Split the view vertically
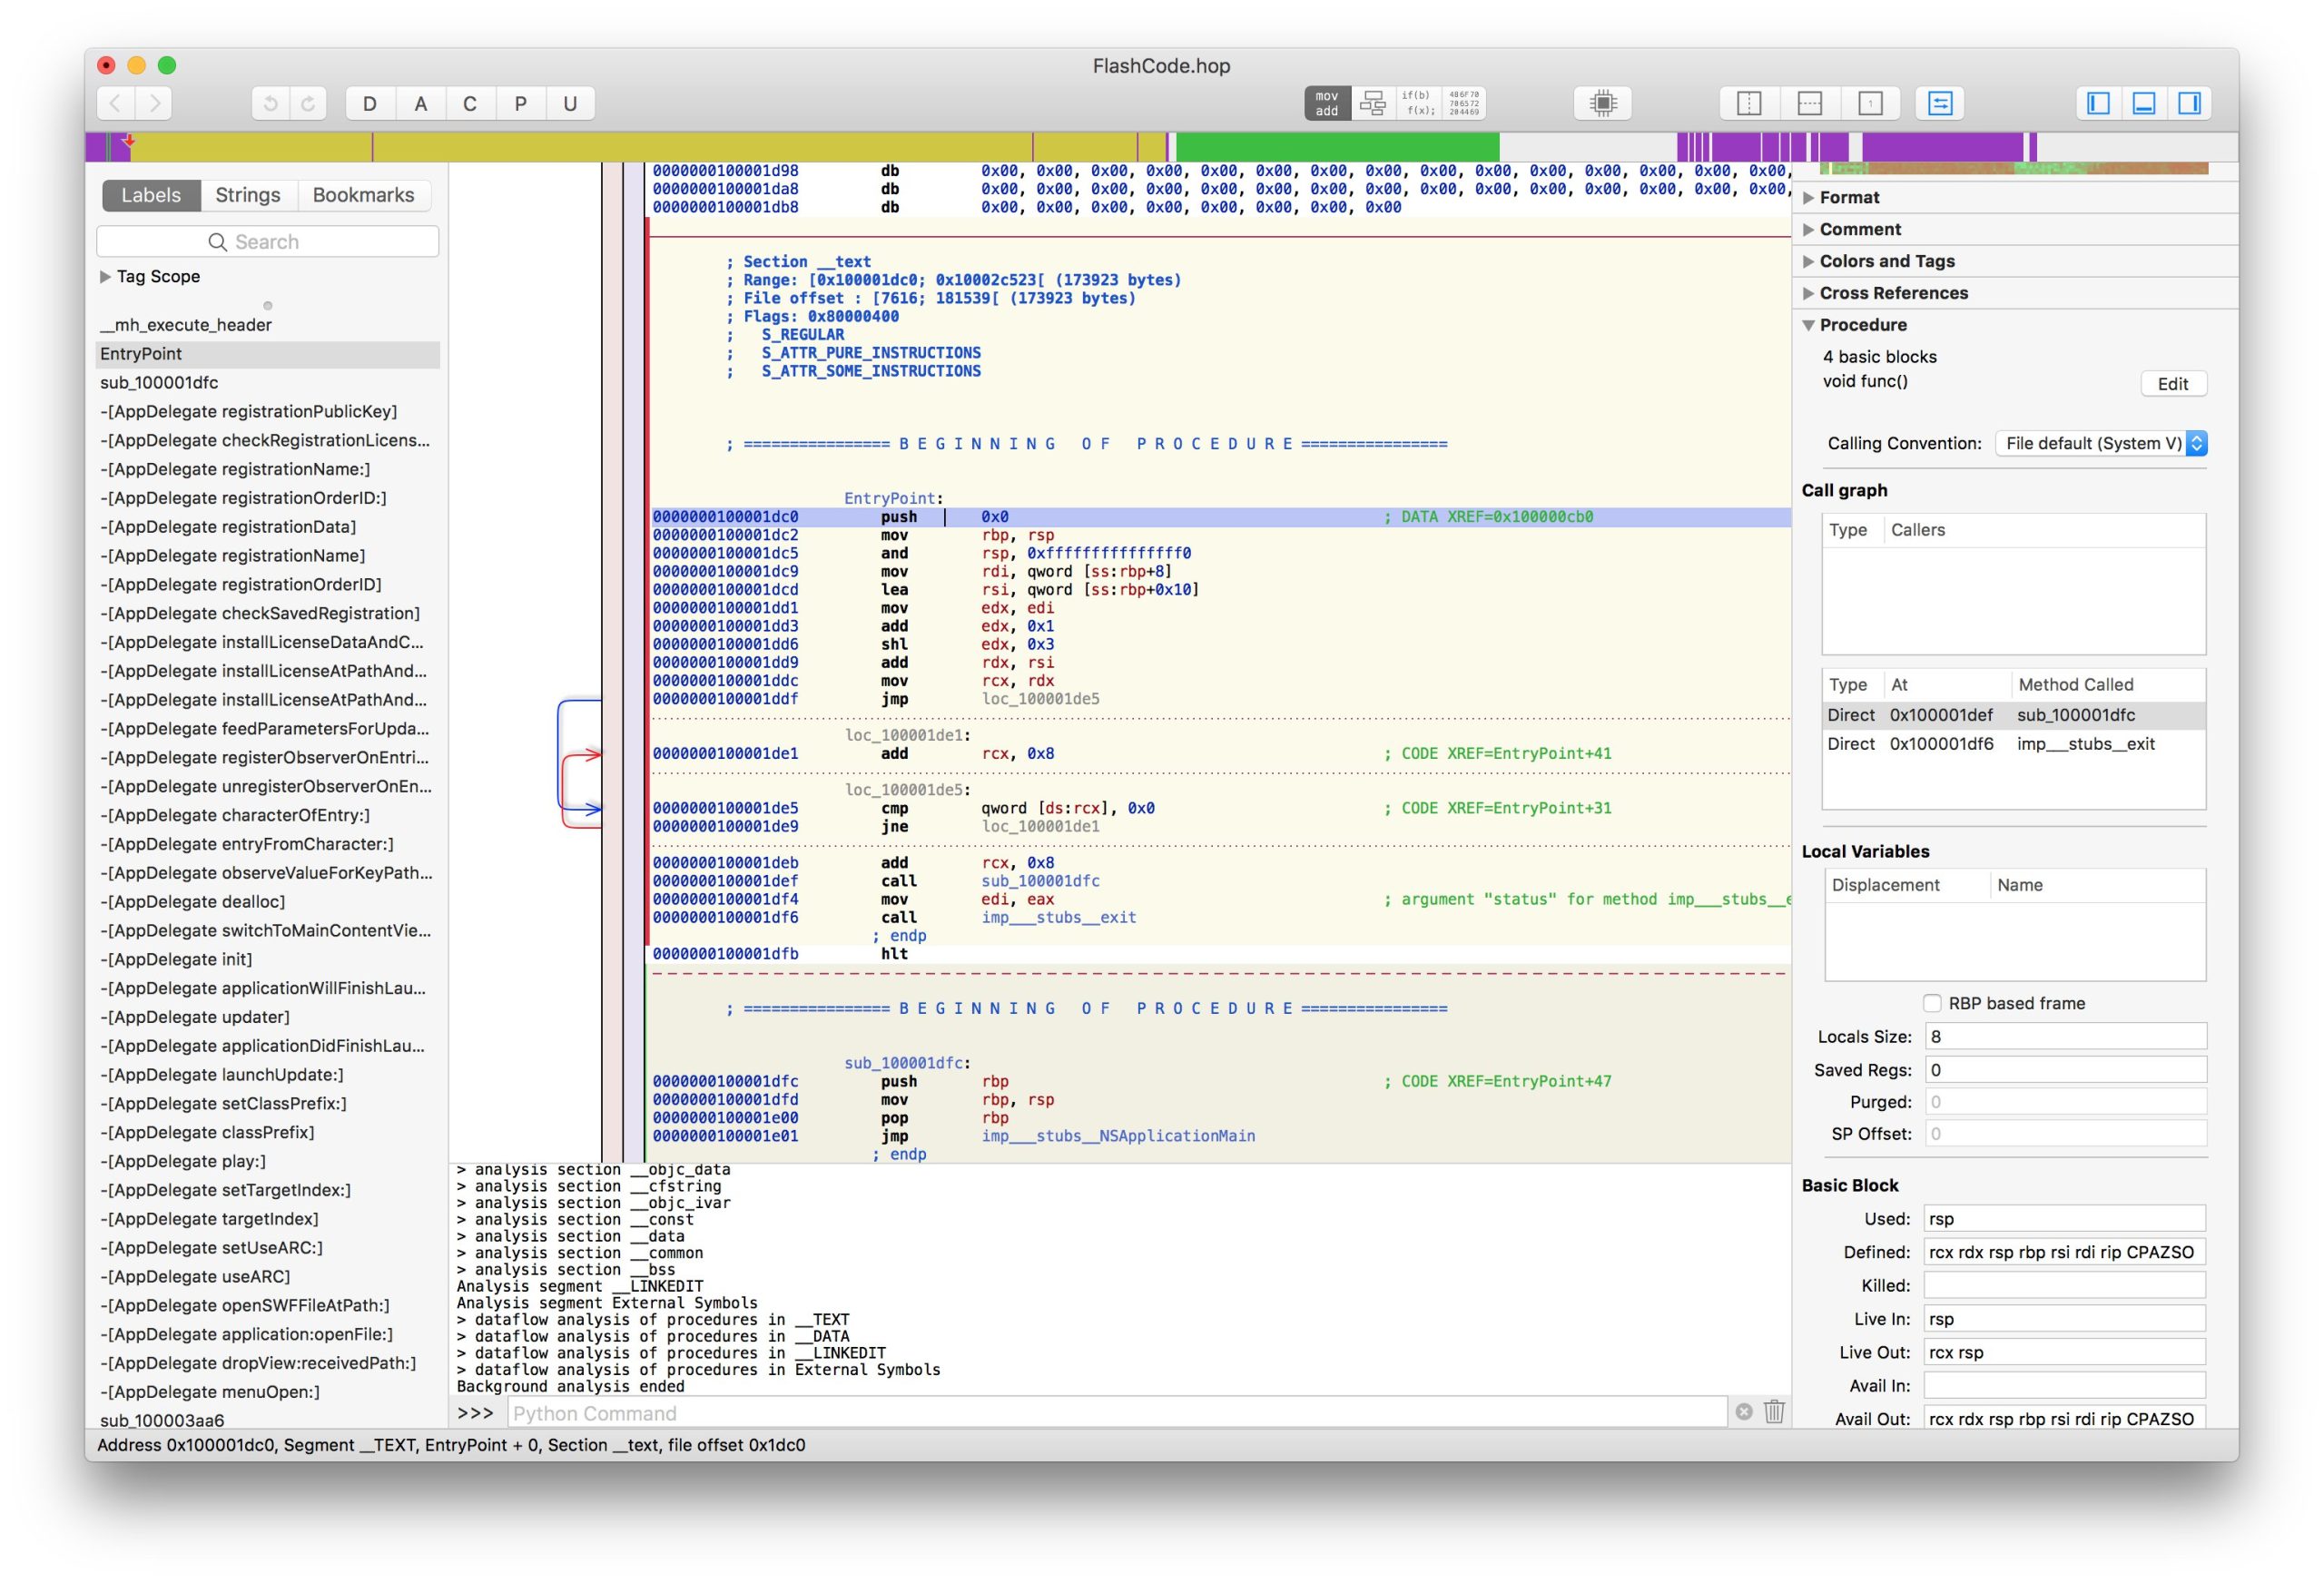The width and height of the screenshot is (2324, 1583). (x=1749, y=103)
